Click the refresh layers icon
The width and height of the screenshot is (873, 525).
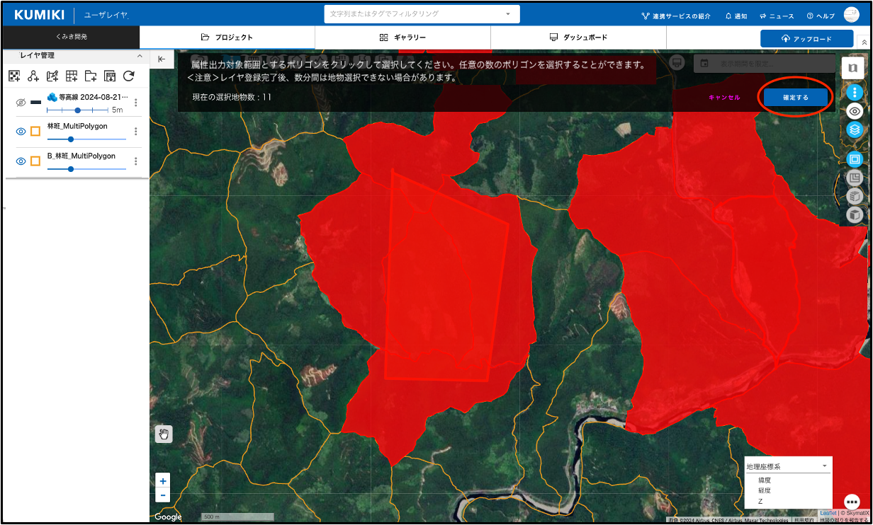coord(128,76)
